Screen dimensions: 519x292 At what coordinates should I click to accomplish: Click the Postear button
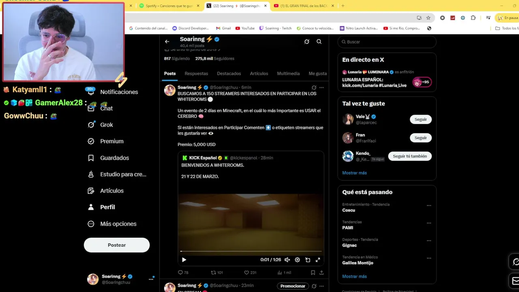(x=117, y=245)
